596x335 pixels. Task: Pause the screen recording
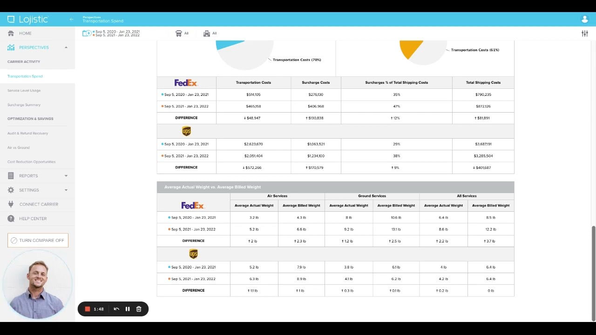click(x=128, y=309)
